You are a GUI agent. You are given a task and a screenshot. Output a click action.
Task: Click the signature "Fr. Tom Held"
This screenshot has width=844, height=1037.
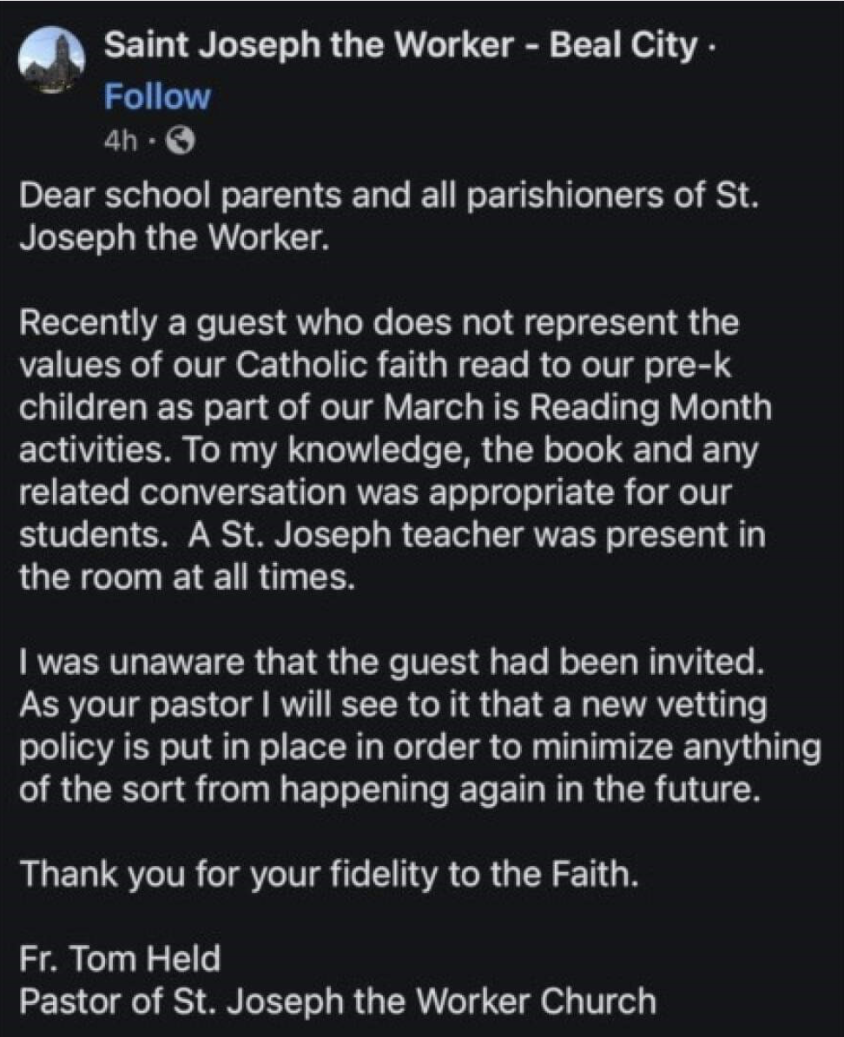pyautogui.click(x=119, y=959)
